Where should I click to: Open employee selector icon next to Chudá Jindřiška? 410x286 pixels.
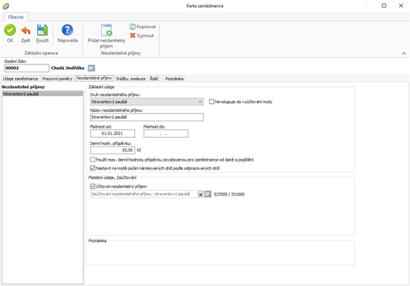click(x=91, y=68)
